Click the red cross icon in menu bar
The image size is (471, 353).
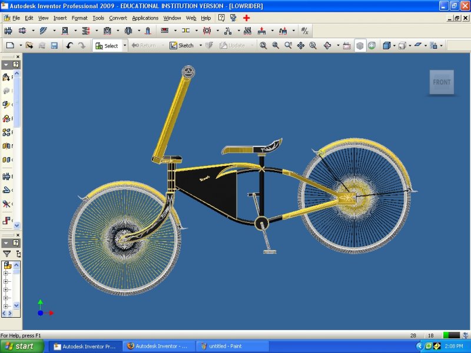click(247, 18)
